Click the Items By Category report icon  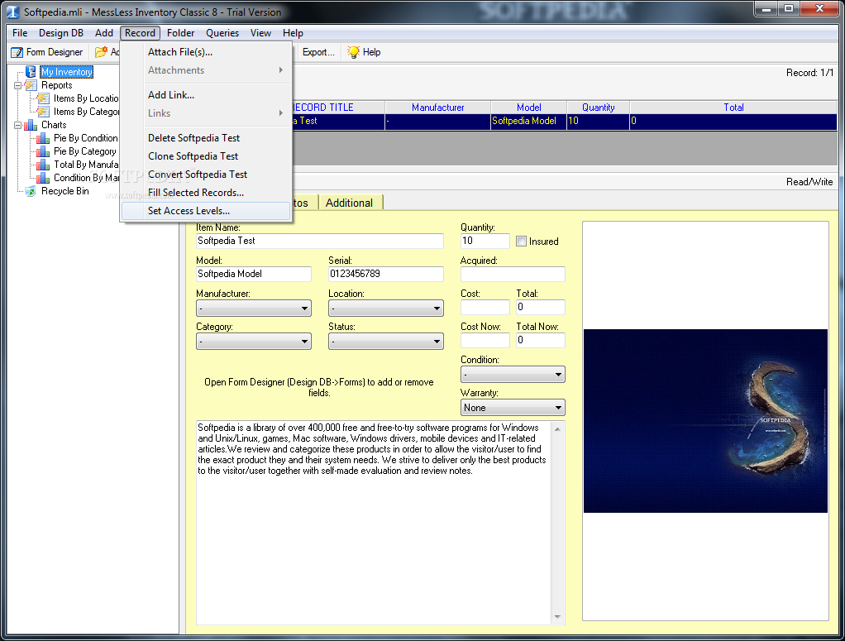(x=43, y=112)
